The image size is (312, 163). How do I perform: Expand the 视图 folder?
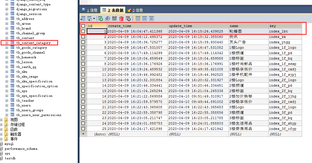(x=1, y=120)
